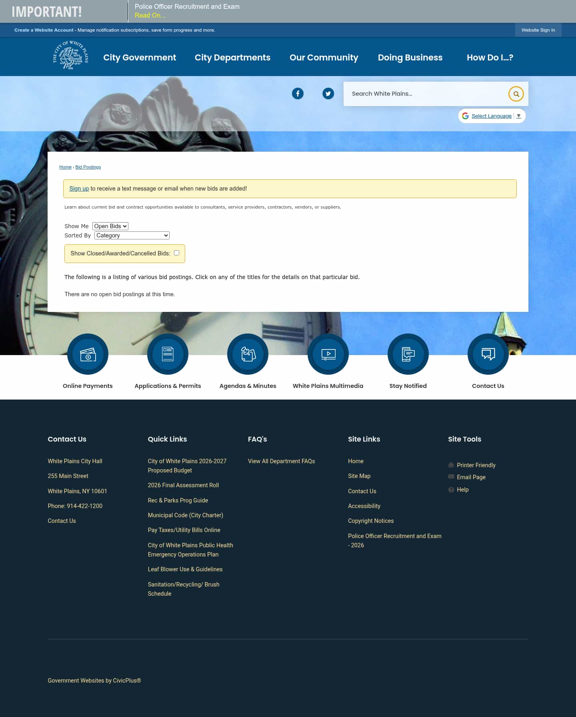Click the search magnifier button
Image resolution: width=576 pixels, height=717 pixels.
point(516,94)
